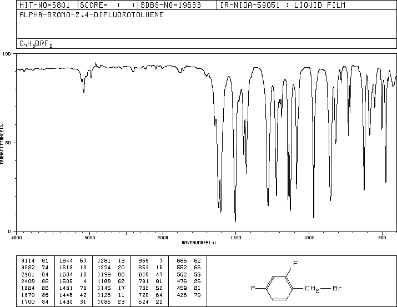The image size is (397, 307).
Task: Click peak table entry 686
Action: [x=182, y=261]
